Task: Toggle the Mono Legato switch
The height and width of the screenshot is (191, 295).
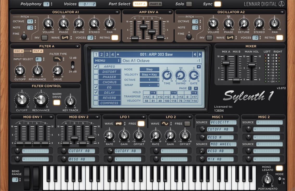Action: coord(279,168)
